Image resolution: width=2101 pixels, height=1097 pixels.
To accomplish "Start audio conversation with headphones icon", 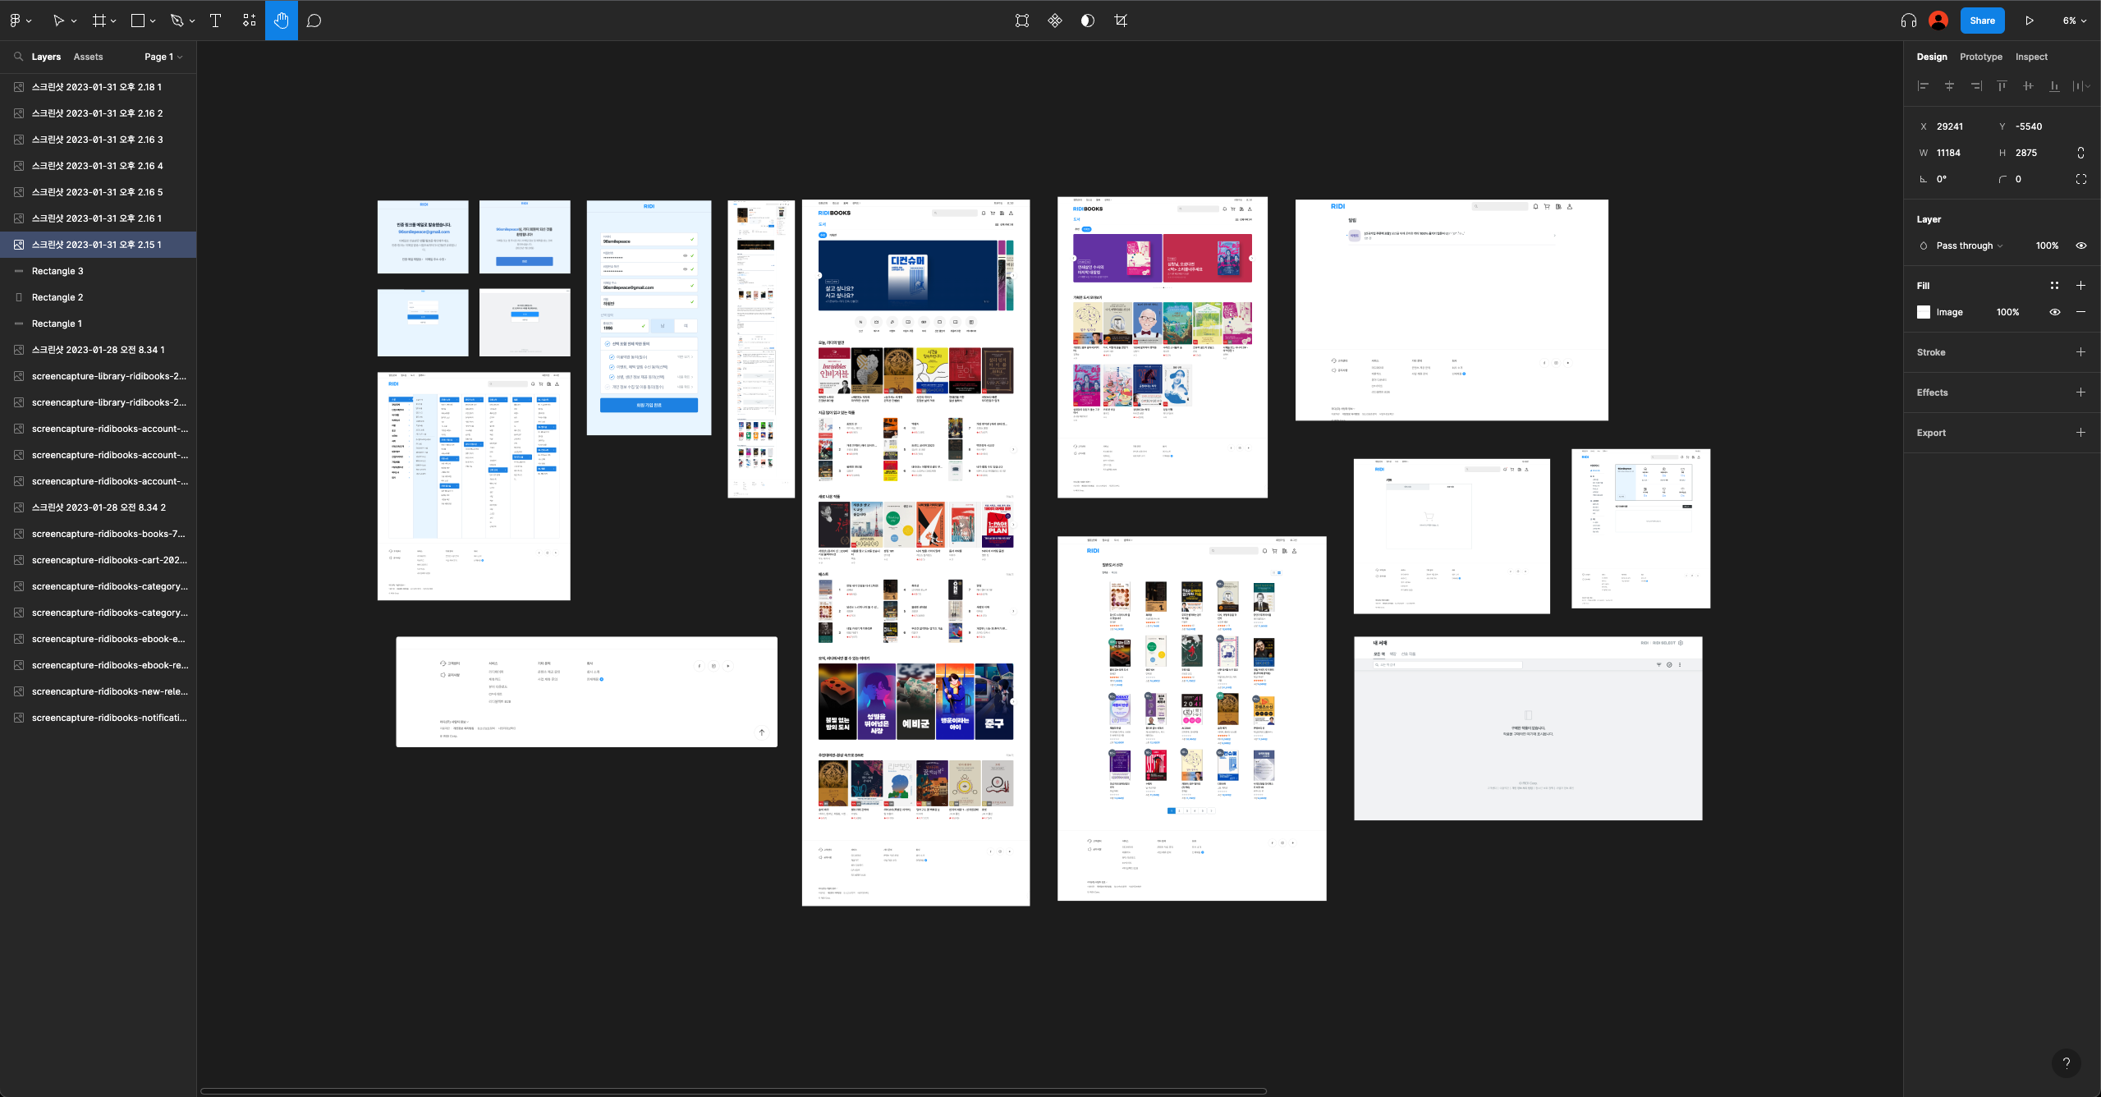I will coord(1909,21).
